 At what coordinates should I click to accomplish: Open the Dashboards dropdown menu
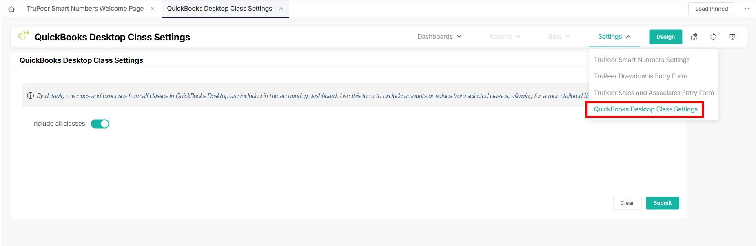439,36
